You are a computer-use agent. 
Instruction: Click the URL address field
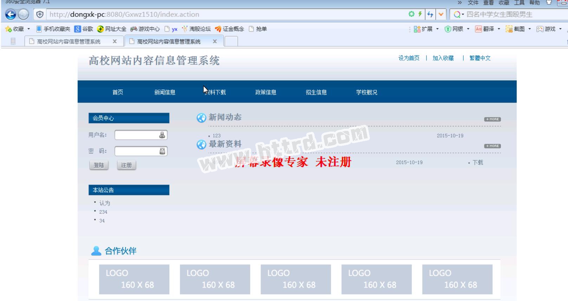point(225,14)
